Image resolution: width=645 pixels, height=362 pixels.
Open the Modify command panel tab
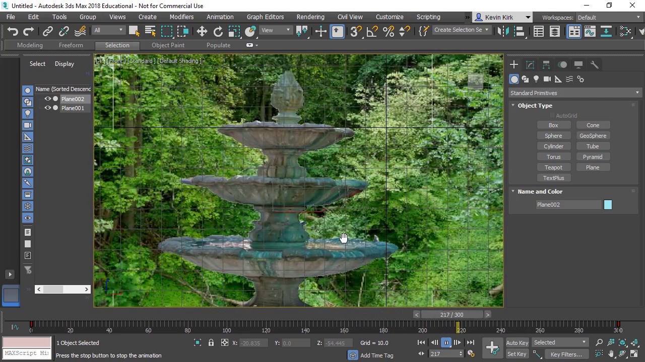[x=530, y=65]
